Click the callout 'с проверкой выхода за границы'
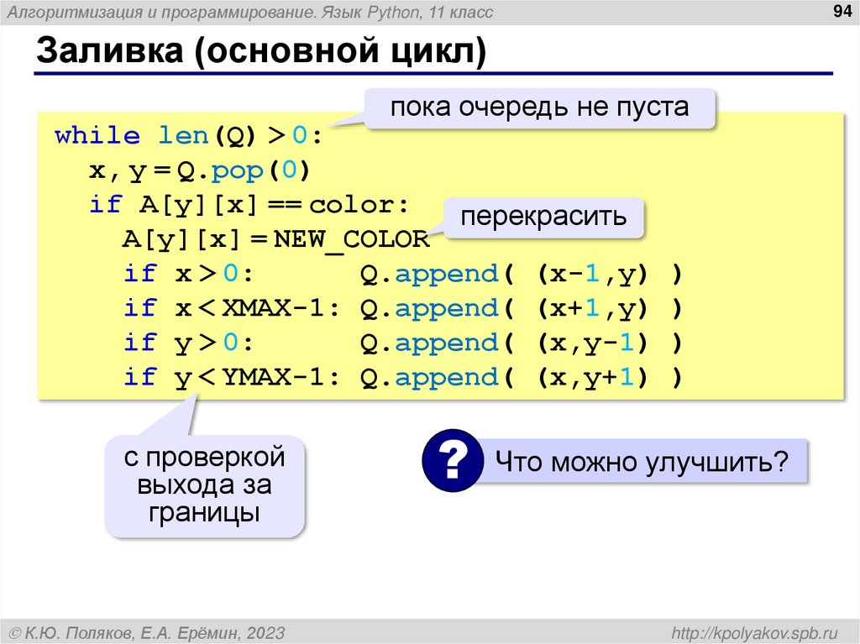Screen dimensions: 860x644 tap(204, 486)
